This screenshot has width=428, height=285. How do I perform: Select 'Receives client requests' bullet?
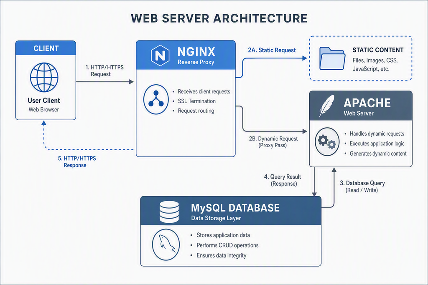204,91
